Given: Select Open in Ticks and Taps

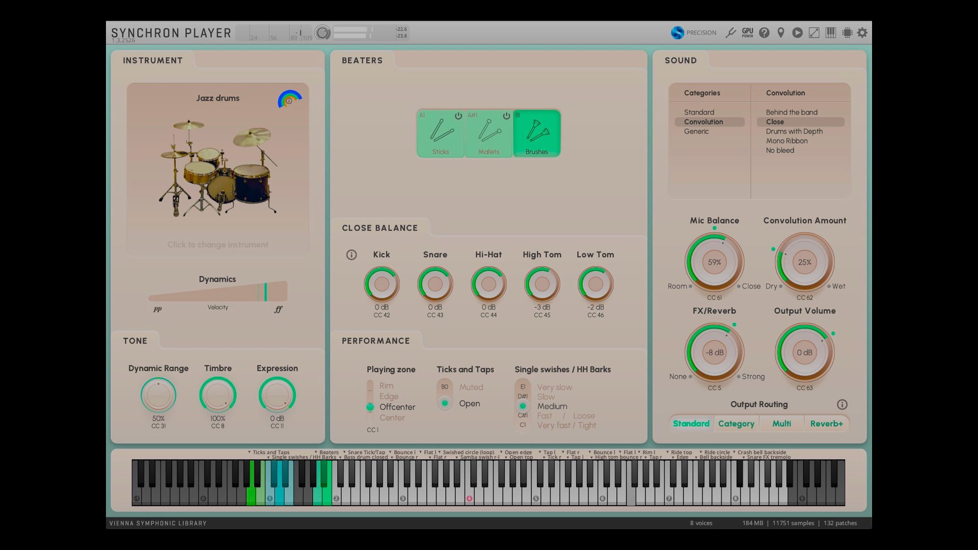Looking at the screenshot, I should (469, 403).
